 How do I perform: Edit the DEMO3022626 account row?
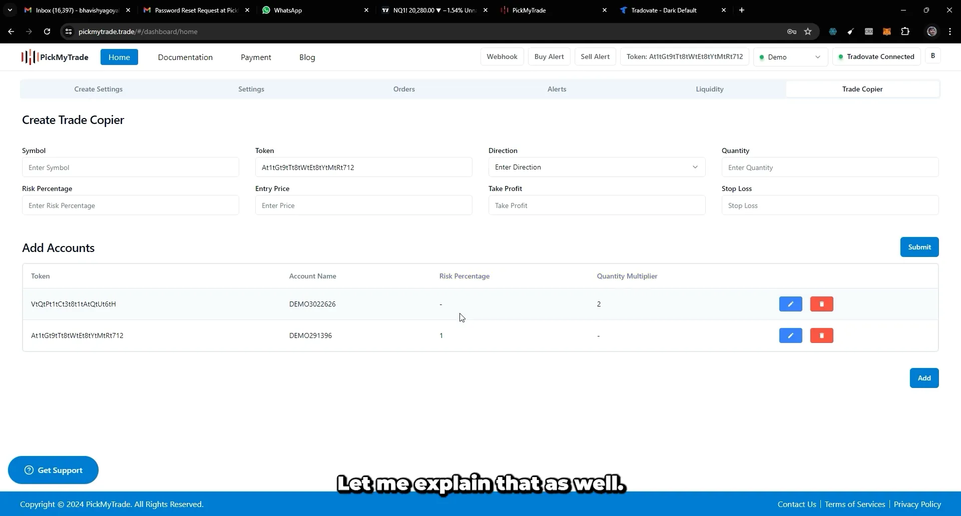790,304
